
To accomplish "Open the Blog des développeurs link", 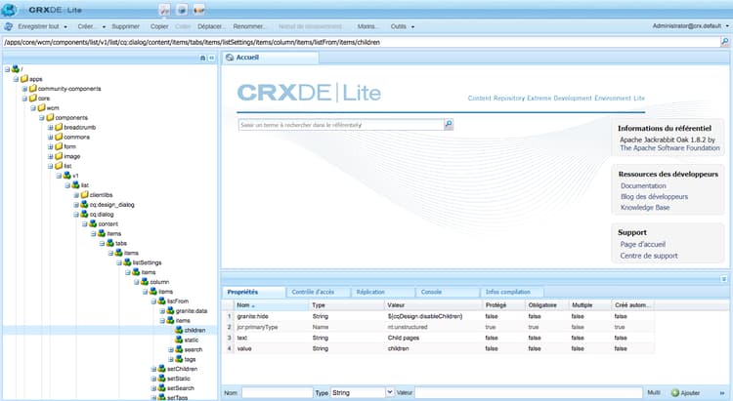I will (x=654, y=196).
